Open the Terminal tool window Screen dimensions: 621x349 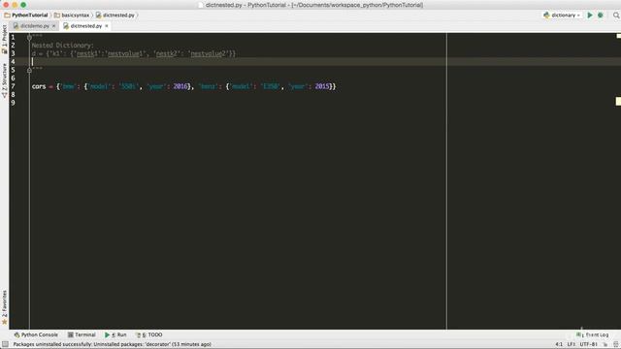tap(82, 334)
